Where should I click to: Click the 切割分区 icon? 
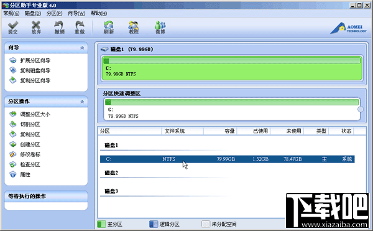tap(13, 125)
